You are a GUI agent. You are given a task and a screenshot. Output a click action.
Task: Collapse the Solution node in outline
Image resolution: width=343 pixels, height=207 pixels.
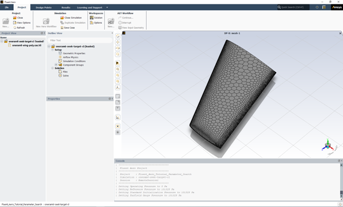point(52,68)
